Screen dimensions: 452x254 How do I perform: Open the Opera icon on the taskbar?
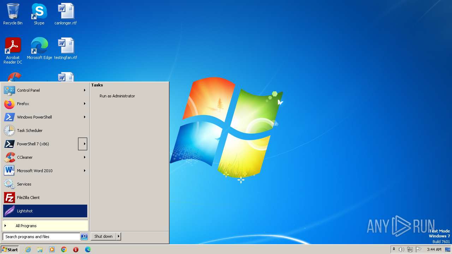[76, 249]
